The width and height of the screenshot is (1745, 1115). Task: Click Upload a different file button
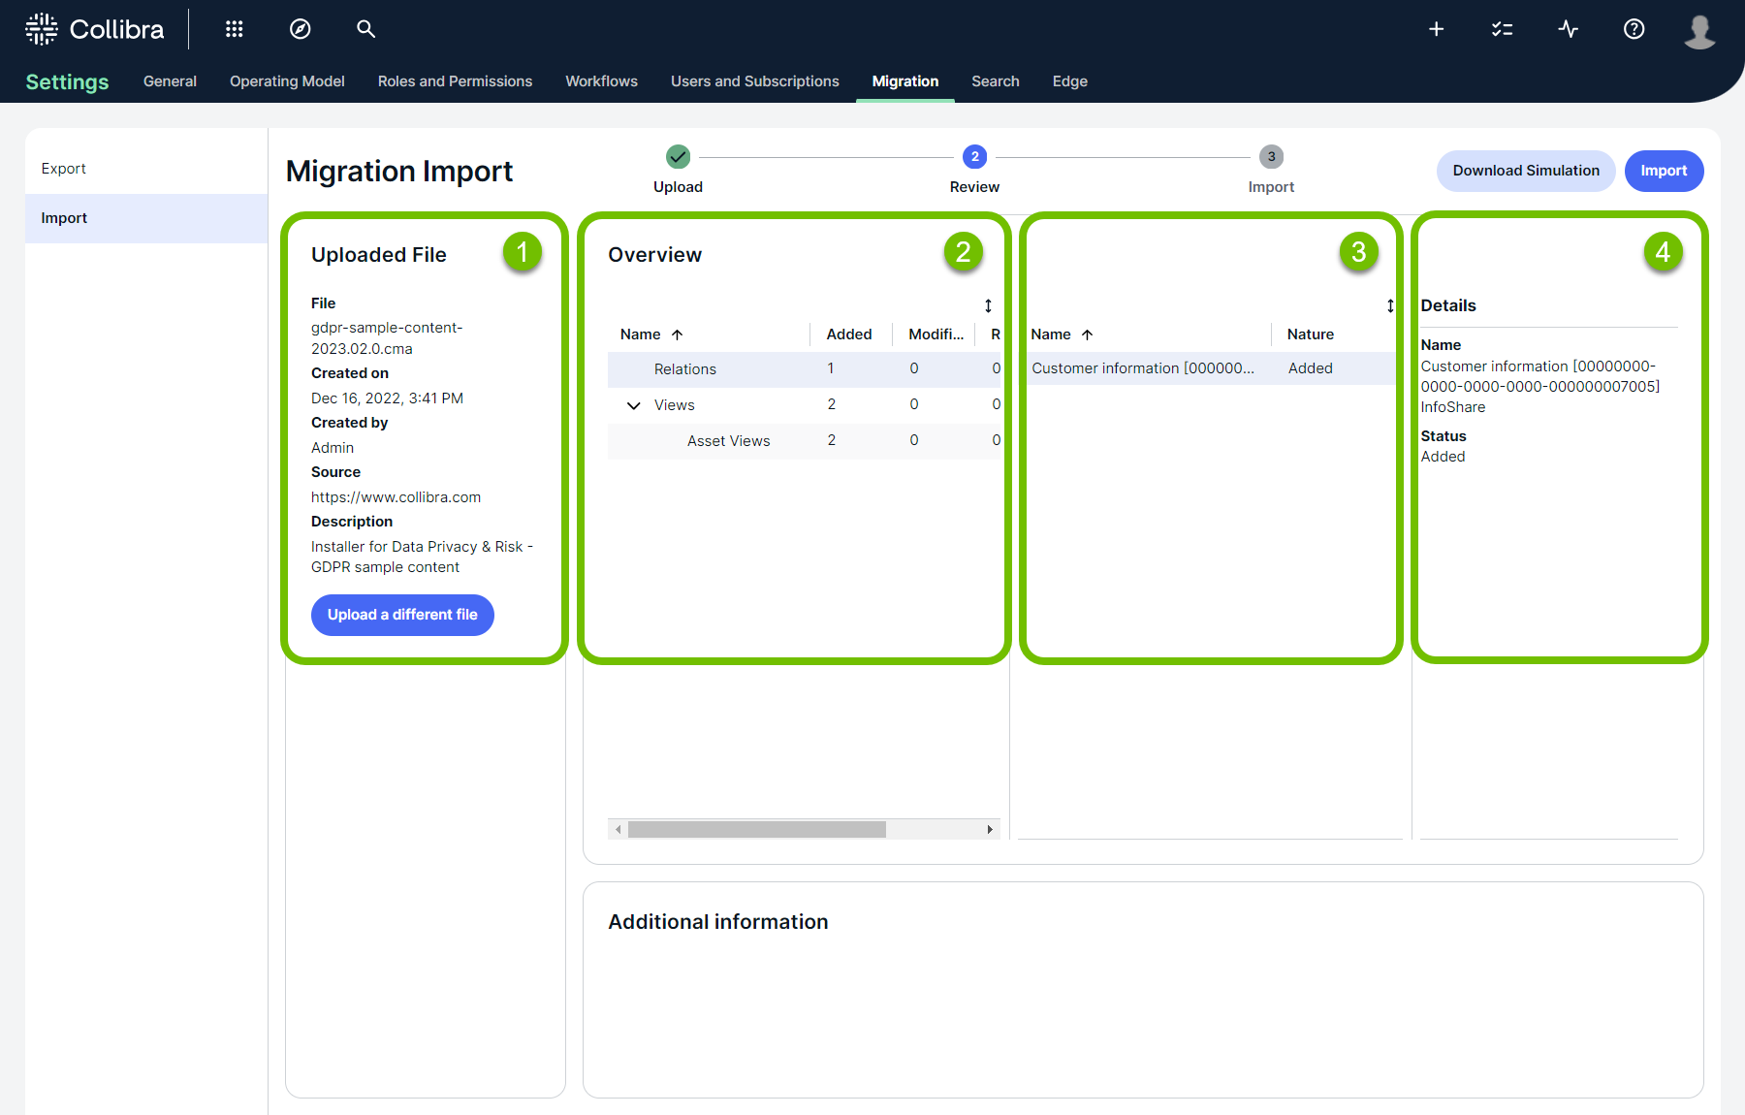[402, 615]
